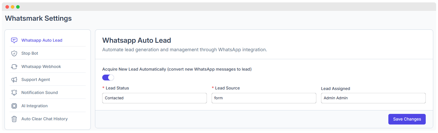438x133 pixels.
Task: Click the bell icon for Notification Sound
Action: pyautogui.click(x=14, y=93)
